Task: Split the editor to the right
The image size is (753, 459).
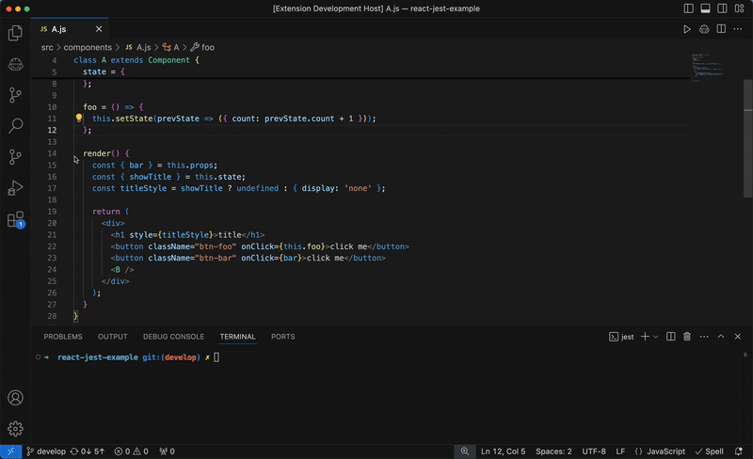Action: (721, 29)
